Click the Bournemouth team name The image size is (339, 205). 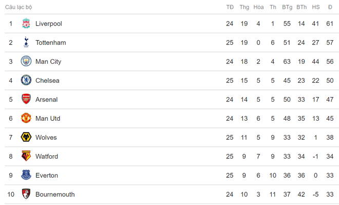[x=55, y=194]
